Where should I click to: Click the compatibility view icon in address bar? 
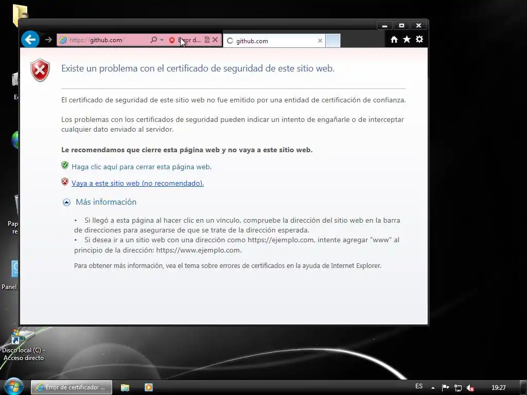pos(207,40)
